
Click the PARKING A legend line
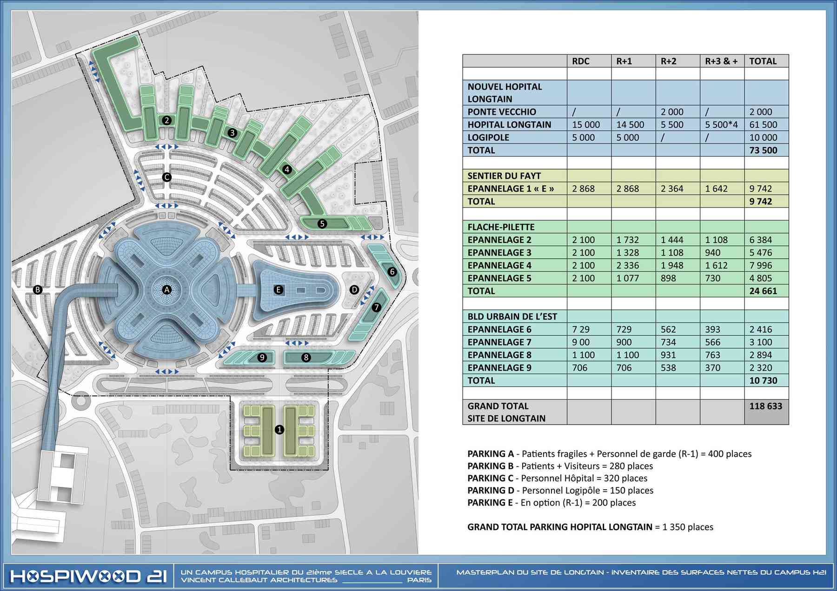click(x=609, y=454)
